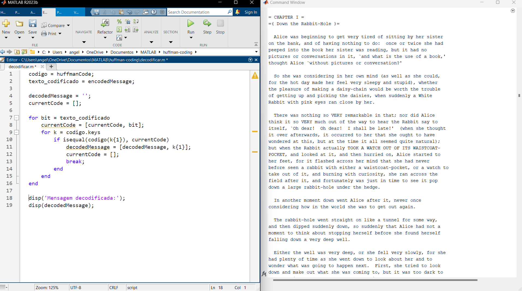Uncomment lines using the percent-x icon
This screenshot has width=522, height=291.
(127, 21)
